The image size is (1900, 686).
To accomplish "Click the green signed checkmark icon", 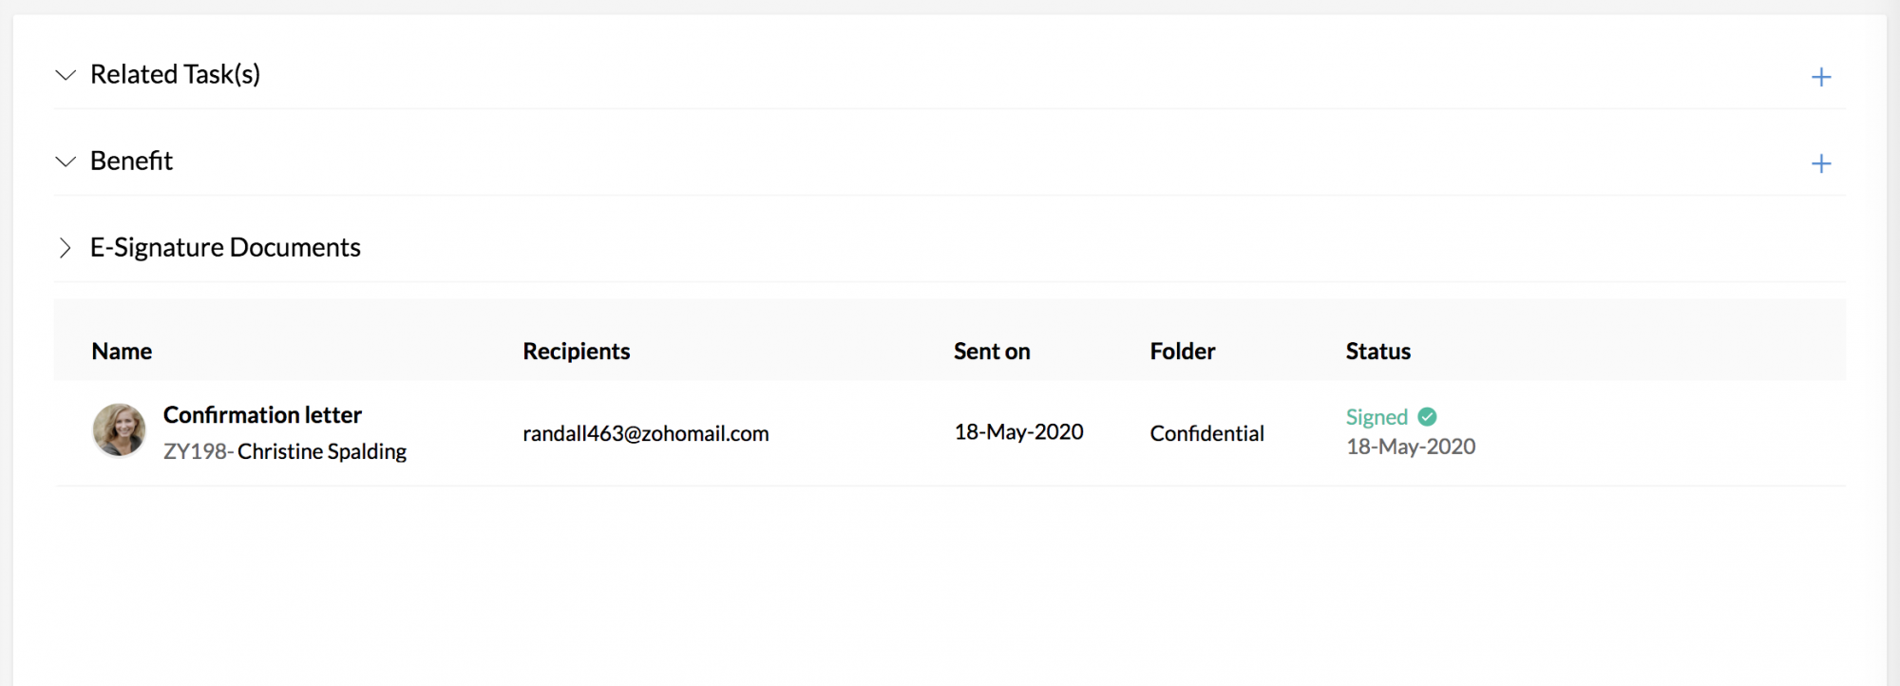I will (1427, 416).
